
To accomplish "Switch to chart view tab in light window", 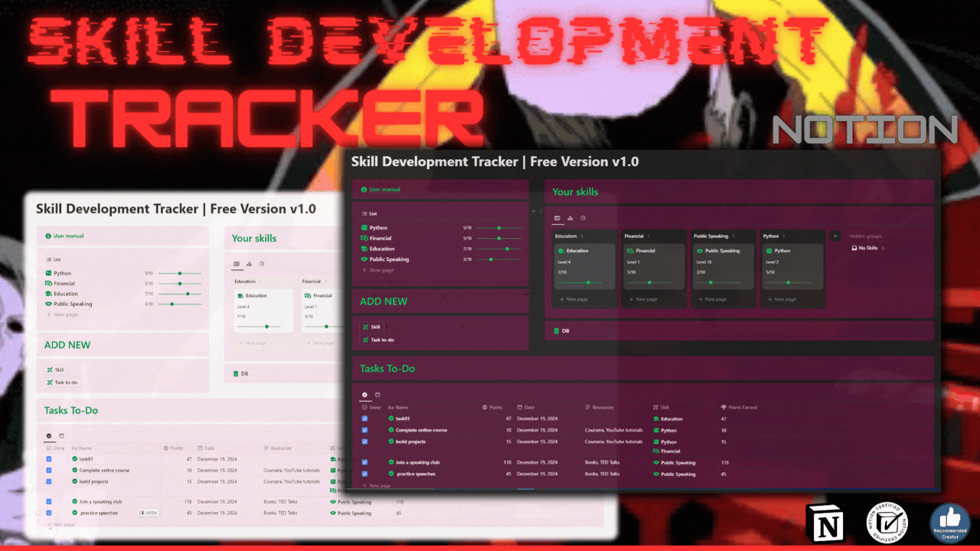I will point(249,264).
